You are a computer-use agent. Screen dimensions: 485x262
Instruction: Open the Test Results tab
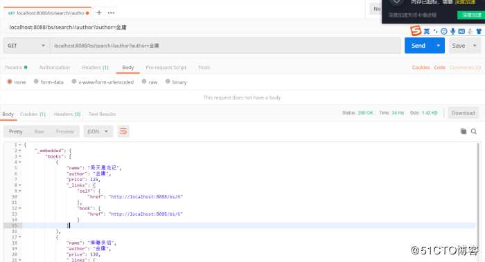[102, 114]
